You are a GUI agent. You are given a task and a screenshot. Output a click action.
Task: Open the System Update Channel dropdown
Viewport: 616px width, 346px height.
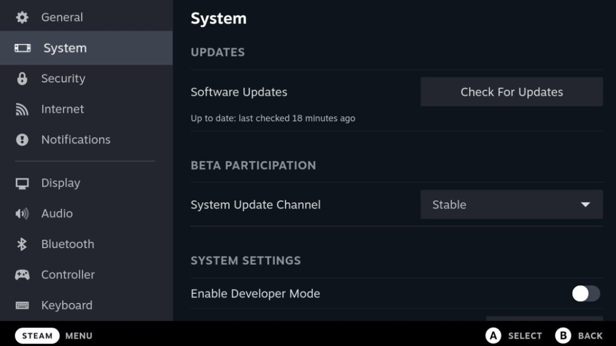click(511, 205)
